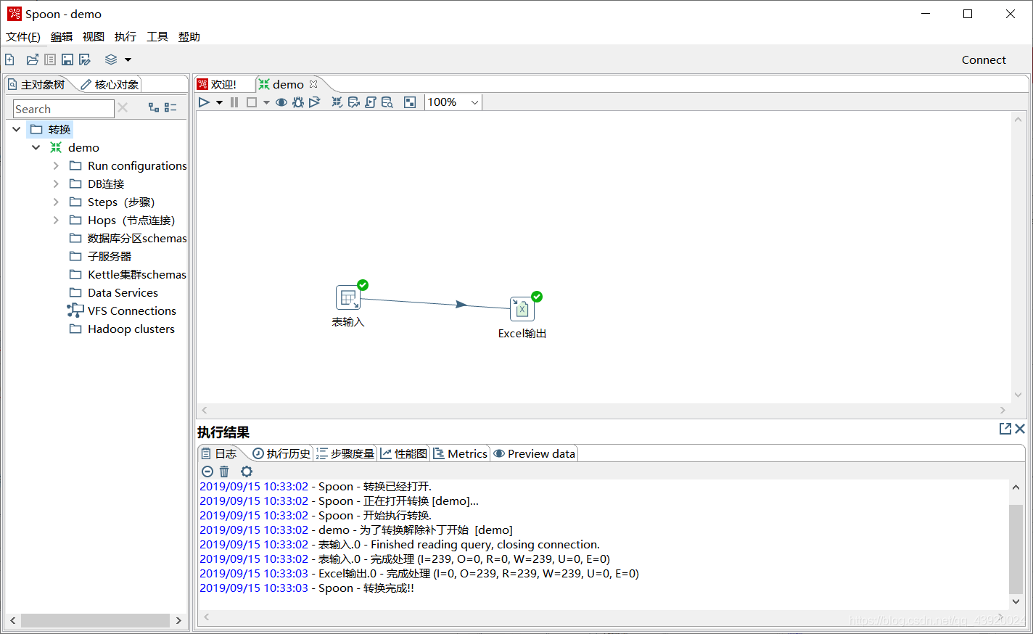The height and width of the screenshot is (634, 1033).
Task: Click the open file icon
Action: (x=32, y=59)
